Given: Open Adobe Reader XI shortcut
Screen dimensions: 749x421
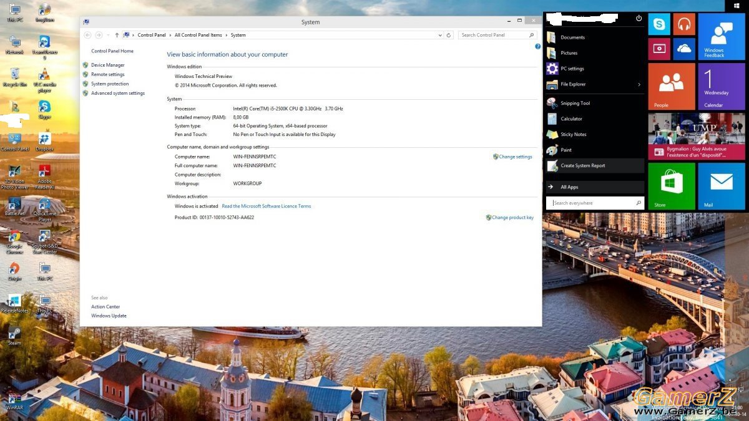Looking at the screenshot, I should (44, 177).
